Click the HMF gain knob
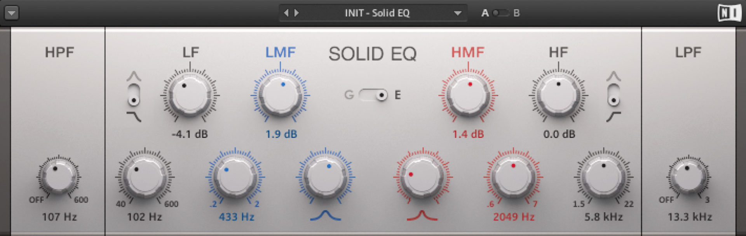Screen dimensions: 746x236 point(468,95)
